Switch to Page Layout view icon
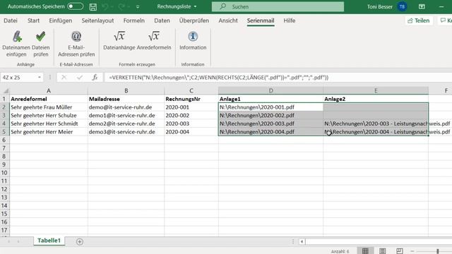Viewport: 452px width, 254px height. [x=383, y=251]
